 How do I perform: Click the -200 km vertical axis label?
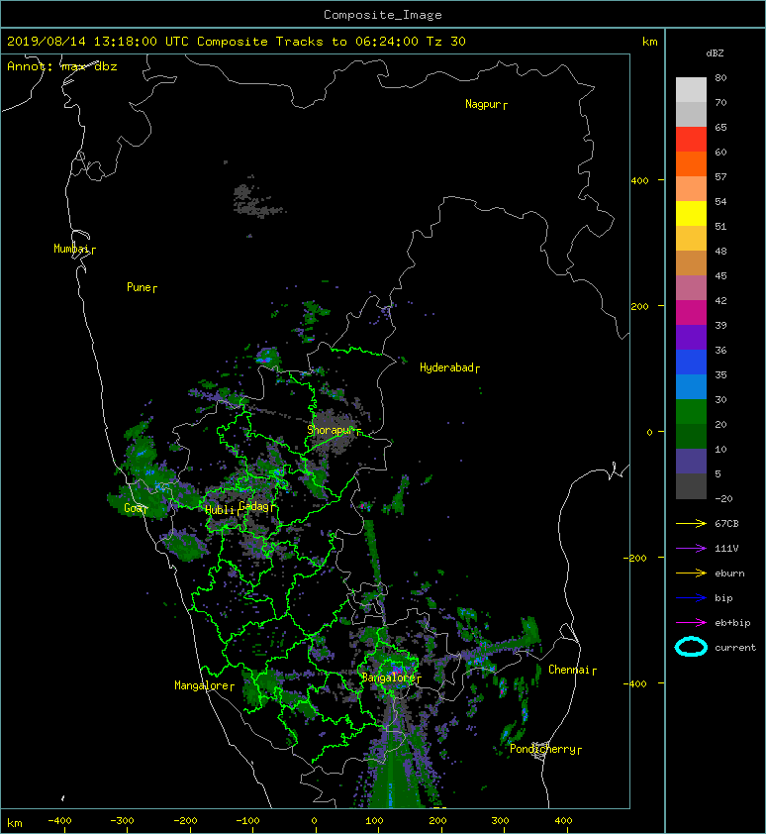coord(635,558)
